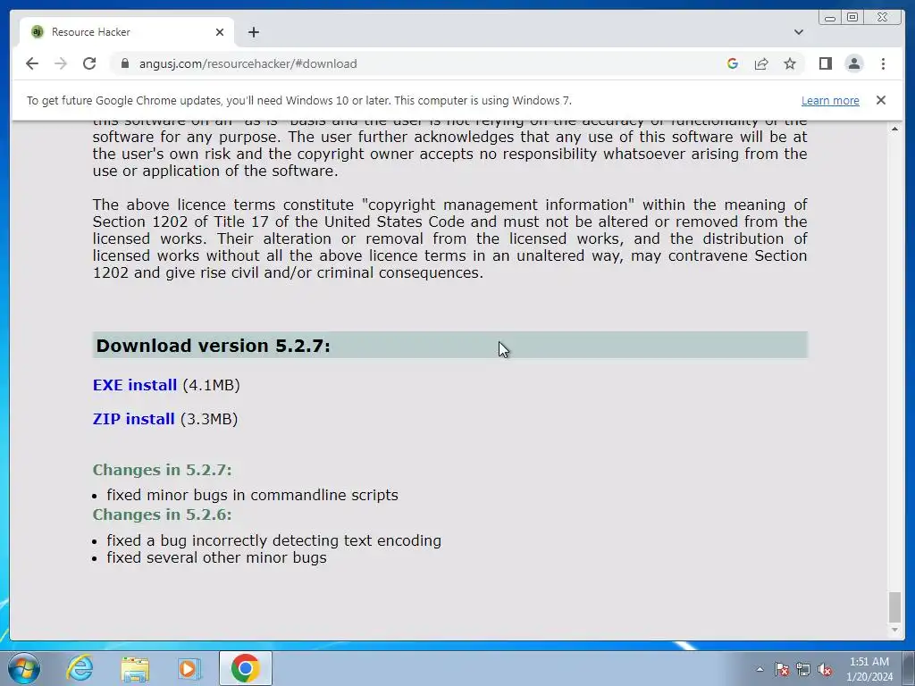Dismiss the Chrome update notification
The width and height of the screenshot is (915, 686).
point(880,100)
